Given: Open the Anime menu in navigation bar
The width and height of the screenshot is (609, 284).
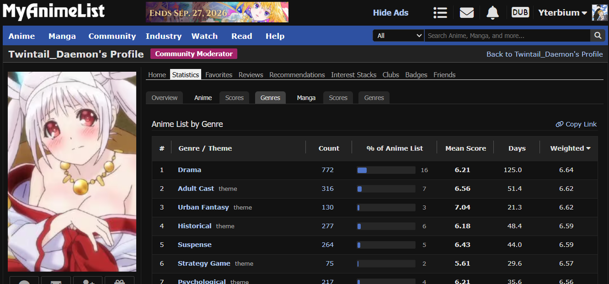Looking at the screenshot, I should click(22, 36).
